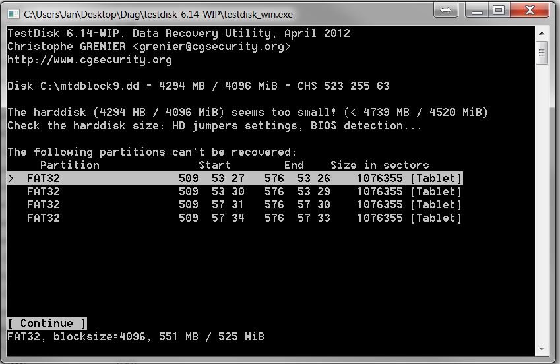Click the 'Check the harddisk size' line
Image resolution: width=560 pixels, height=364 pixels.
pyautogui.click(x=214, y=126)
